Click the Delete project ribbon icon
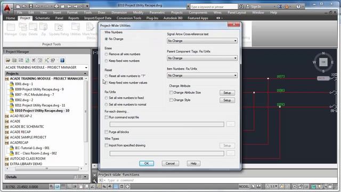Image resolution: width=341 pixels, height=192 pixels. click(x=33, y=29)
